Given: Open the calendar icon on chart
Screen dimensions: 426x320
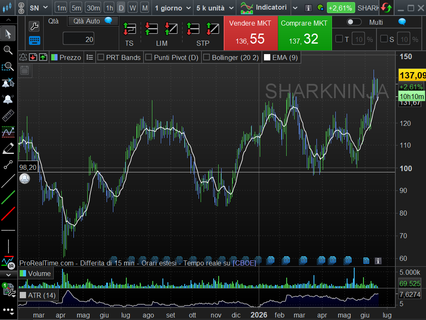Looking at the screenshot, I should click(x=24, y=70).
